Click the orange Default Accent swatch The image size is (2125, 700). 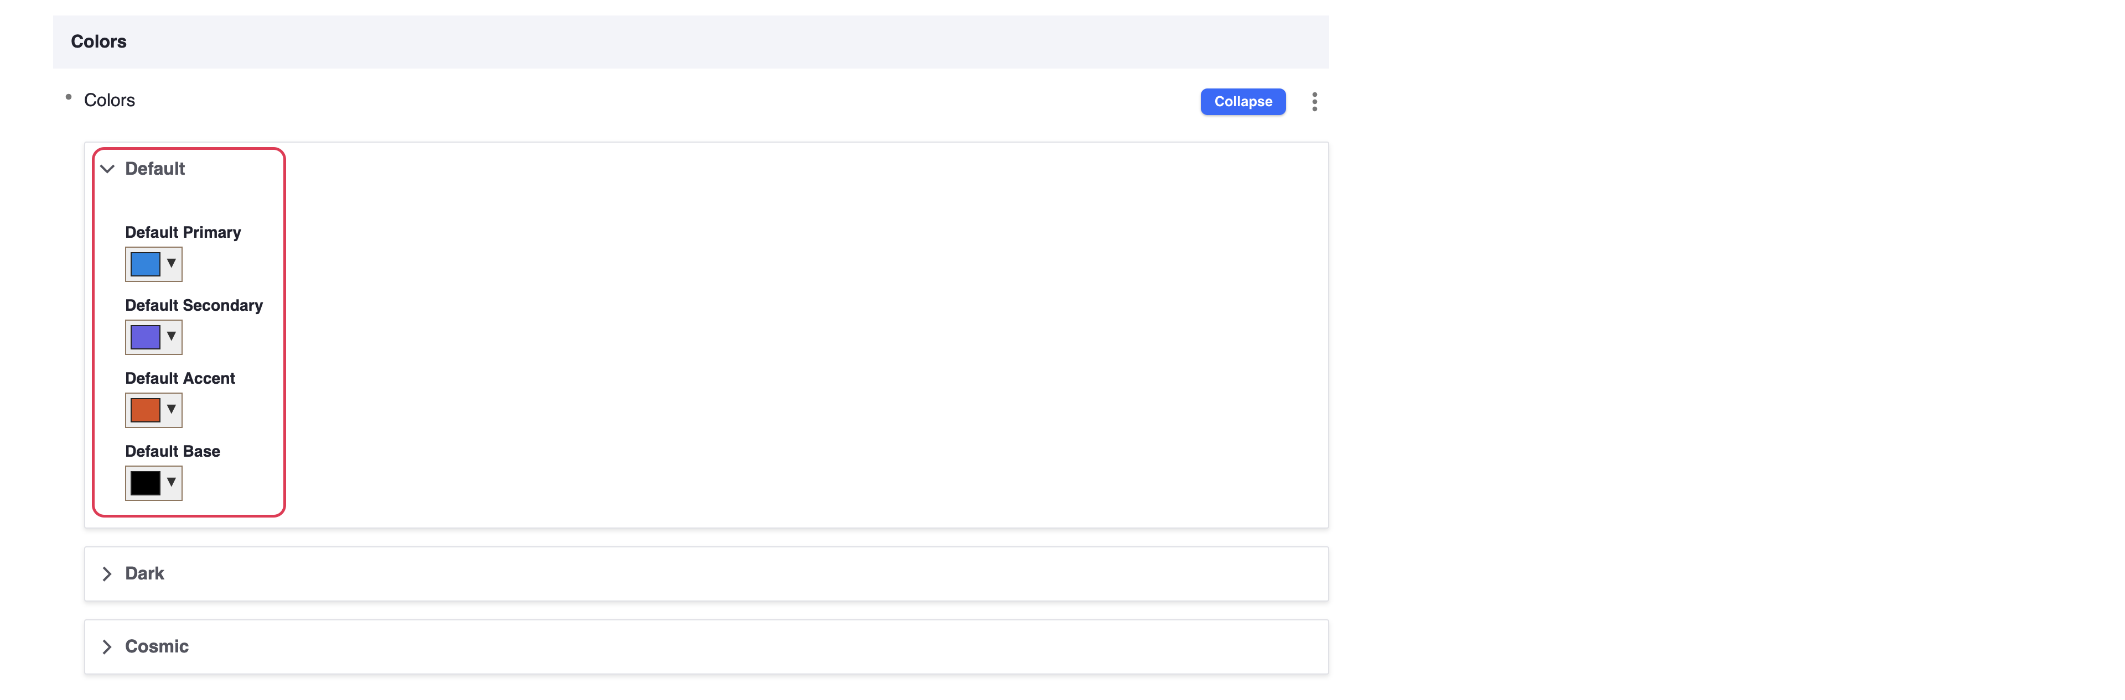[145, 411]
